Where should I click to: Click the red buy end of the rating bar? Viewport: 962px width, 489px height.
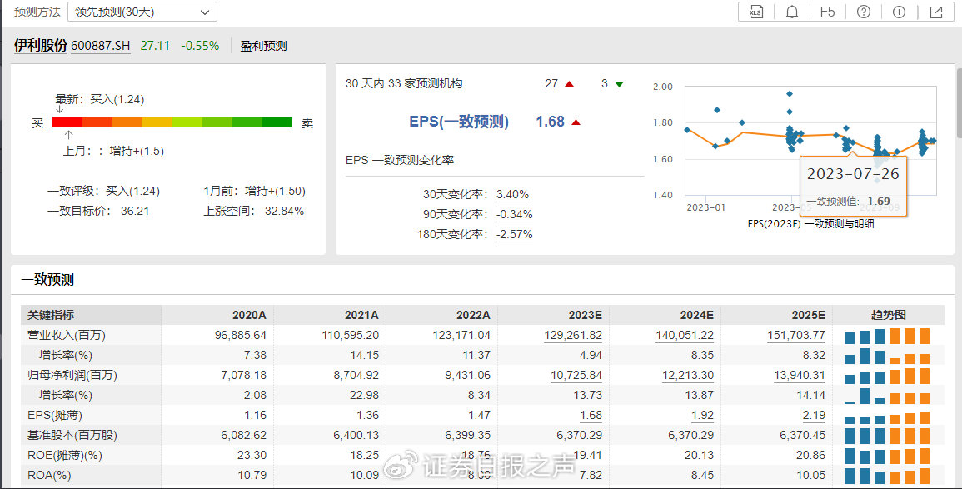pos(67,122)
